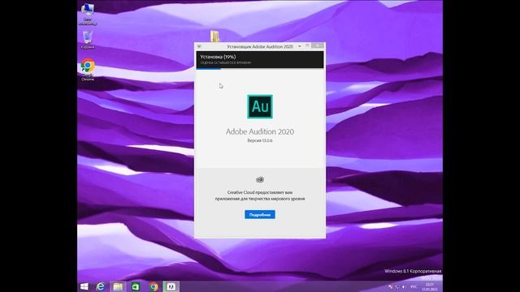Open the Windows Start button

point(84,286)
